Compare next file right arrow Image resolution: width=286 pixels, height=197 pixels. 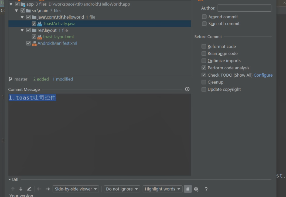click(47, 189)
